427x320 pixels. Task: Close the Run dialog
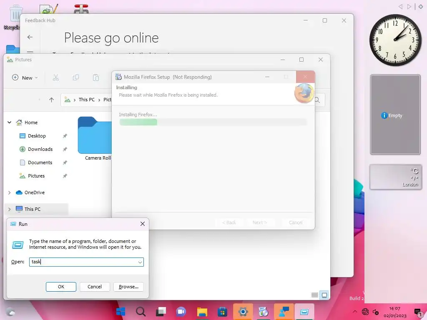[143, 224]
